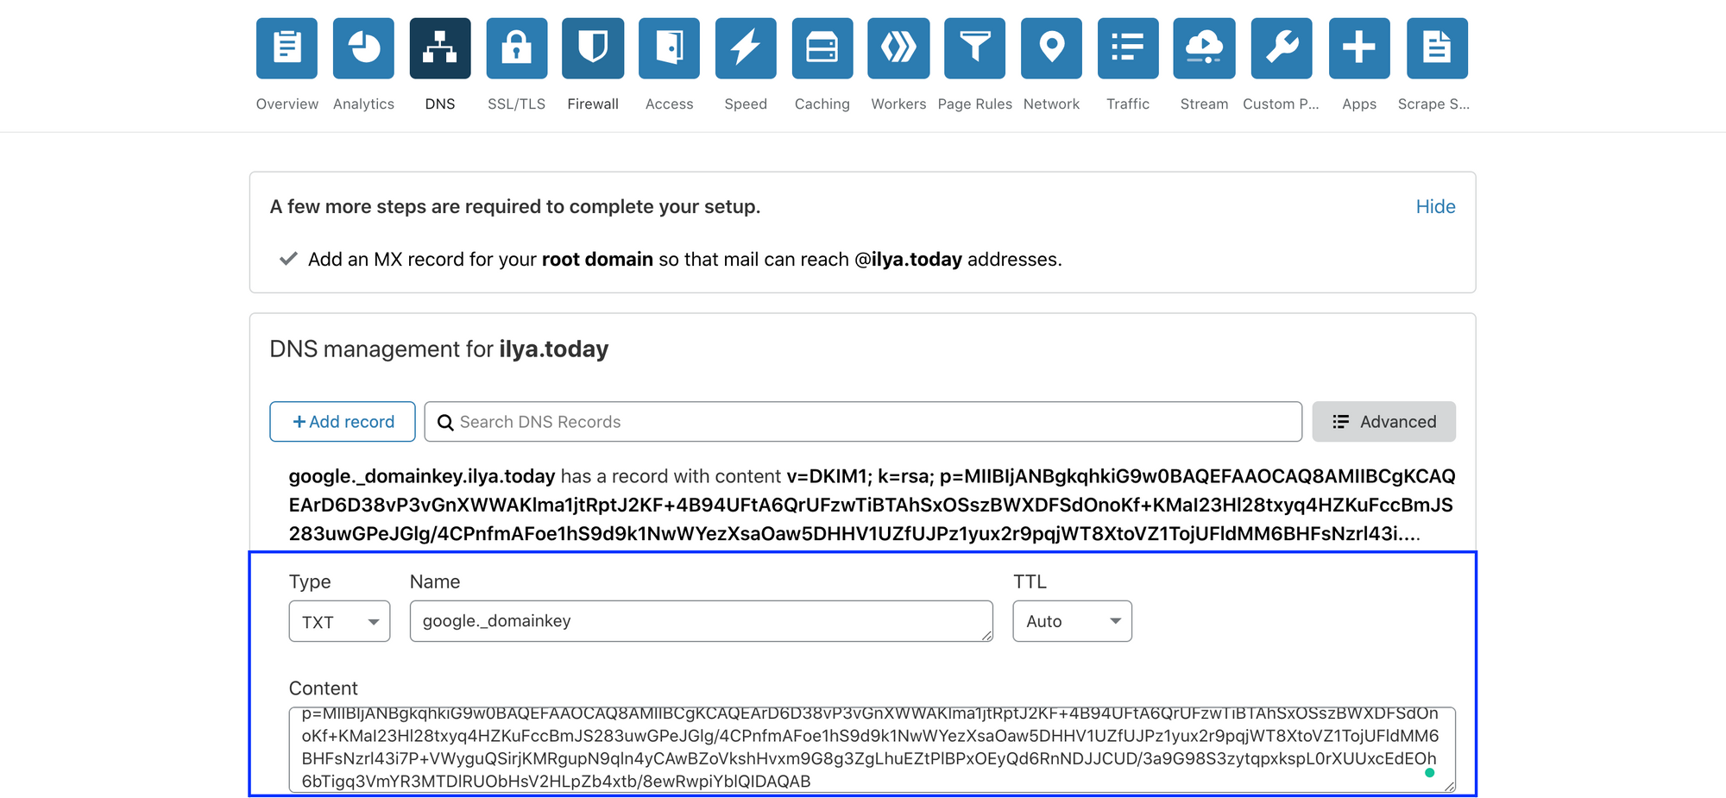The height and width of the screenshot is (798, 1726).
Task: Click the Stream cloud icon
Action: [x=1203, y=48]
